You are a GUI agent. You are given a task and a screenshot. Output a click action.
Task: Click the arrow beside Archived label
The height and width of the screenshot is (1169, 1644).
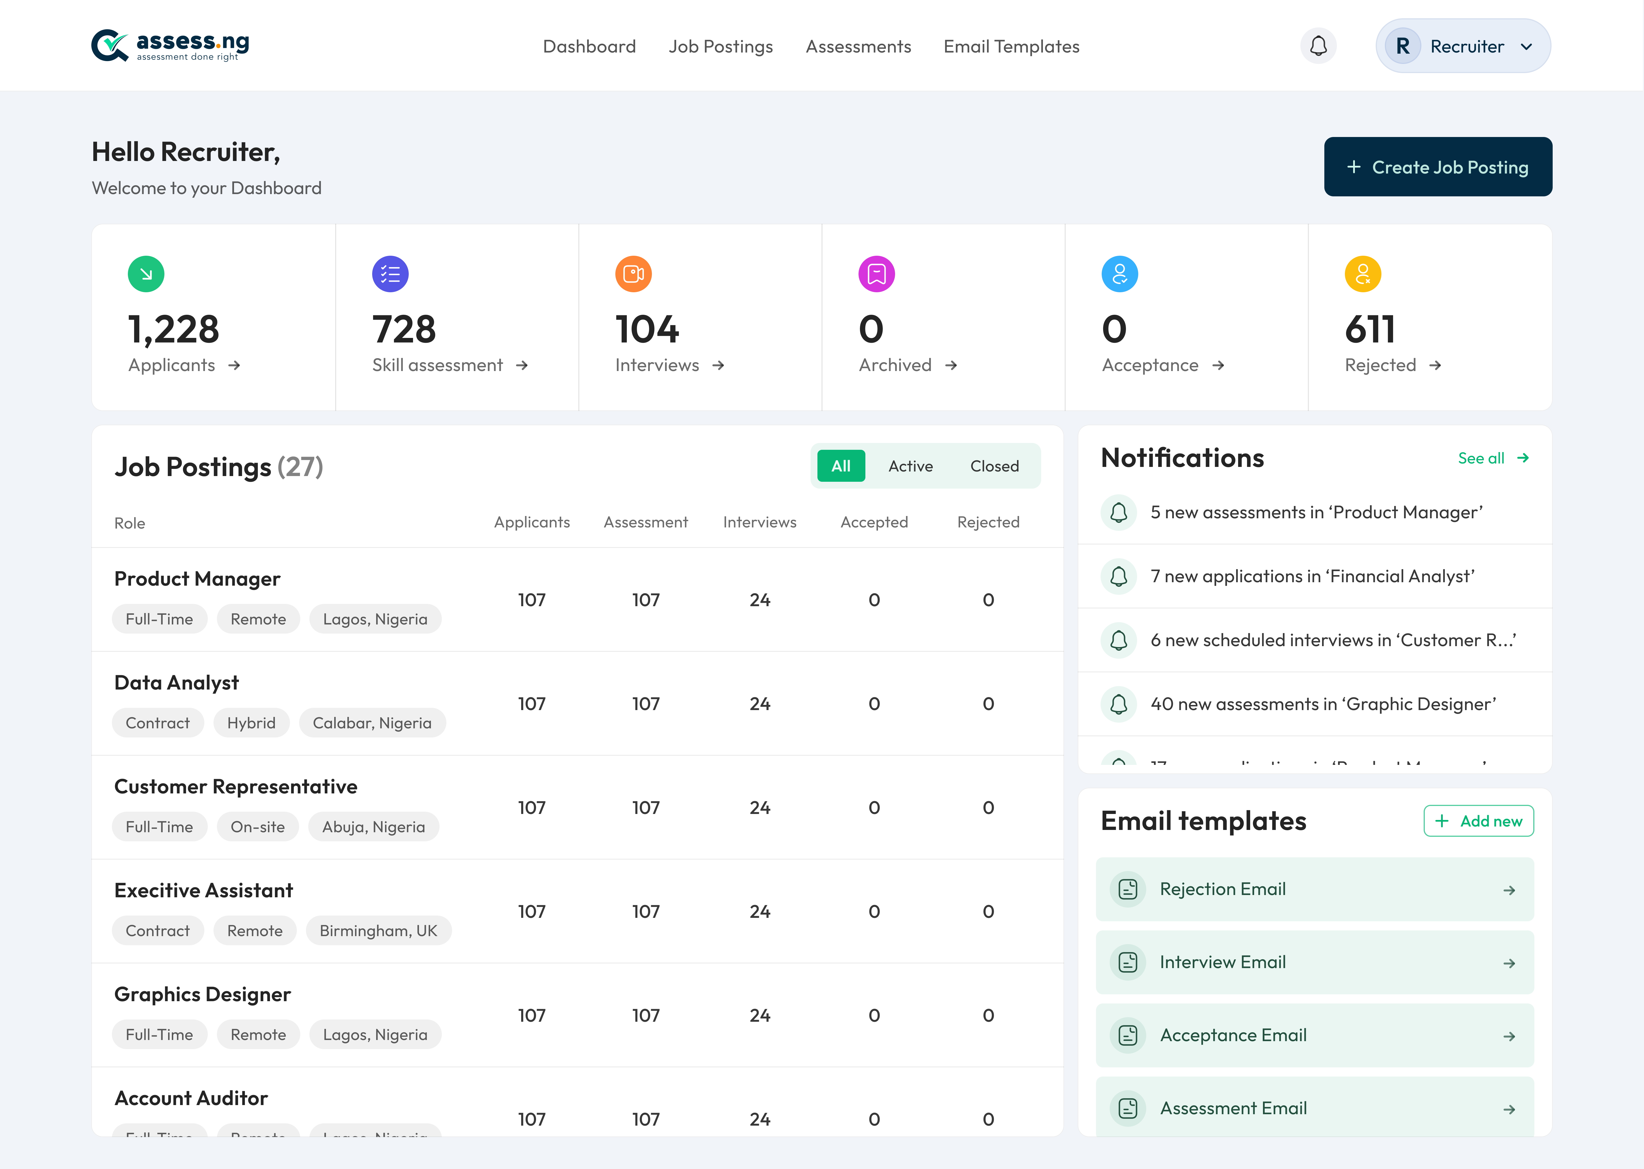click(x=951, y=366)
